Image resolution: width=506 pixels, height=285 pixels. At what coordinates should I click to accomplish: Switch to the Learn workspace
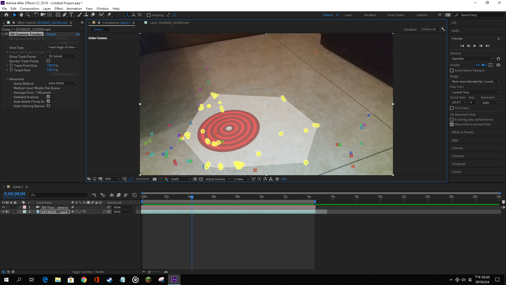(348, 15)
